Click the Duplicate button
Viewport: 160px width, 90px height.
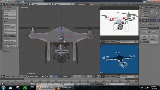[x=10, y=25]
